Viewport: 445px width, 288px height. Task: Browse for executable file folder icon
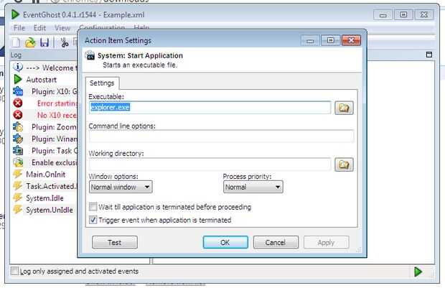(x=344, y=108)
